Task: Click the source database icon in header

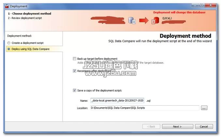Action: click(132, 21)
